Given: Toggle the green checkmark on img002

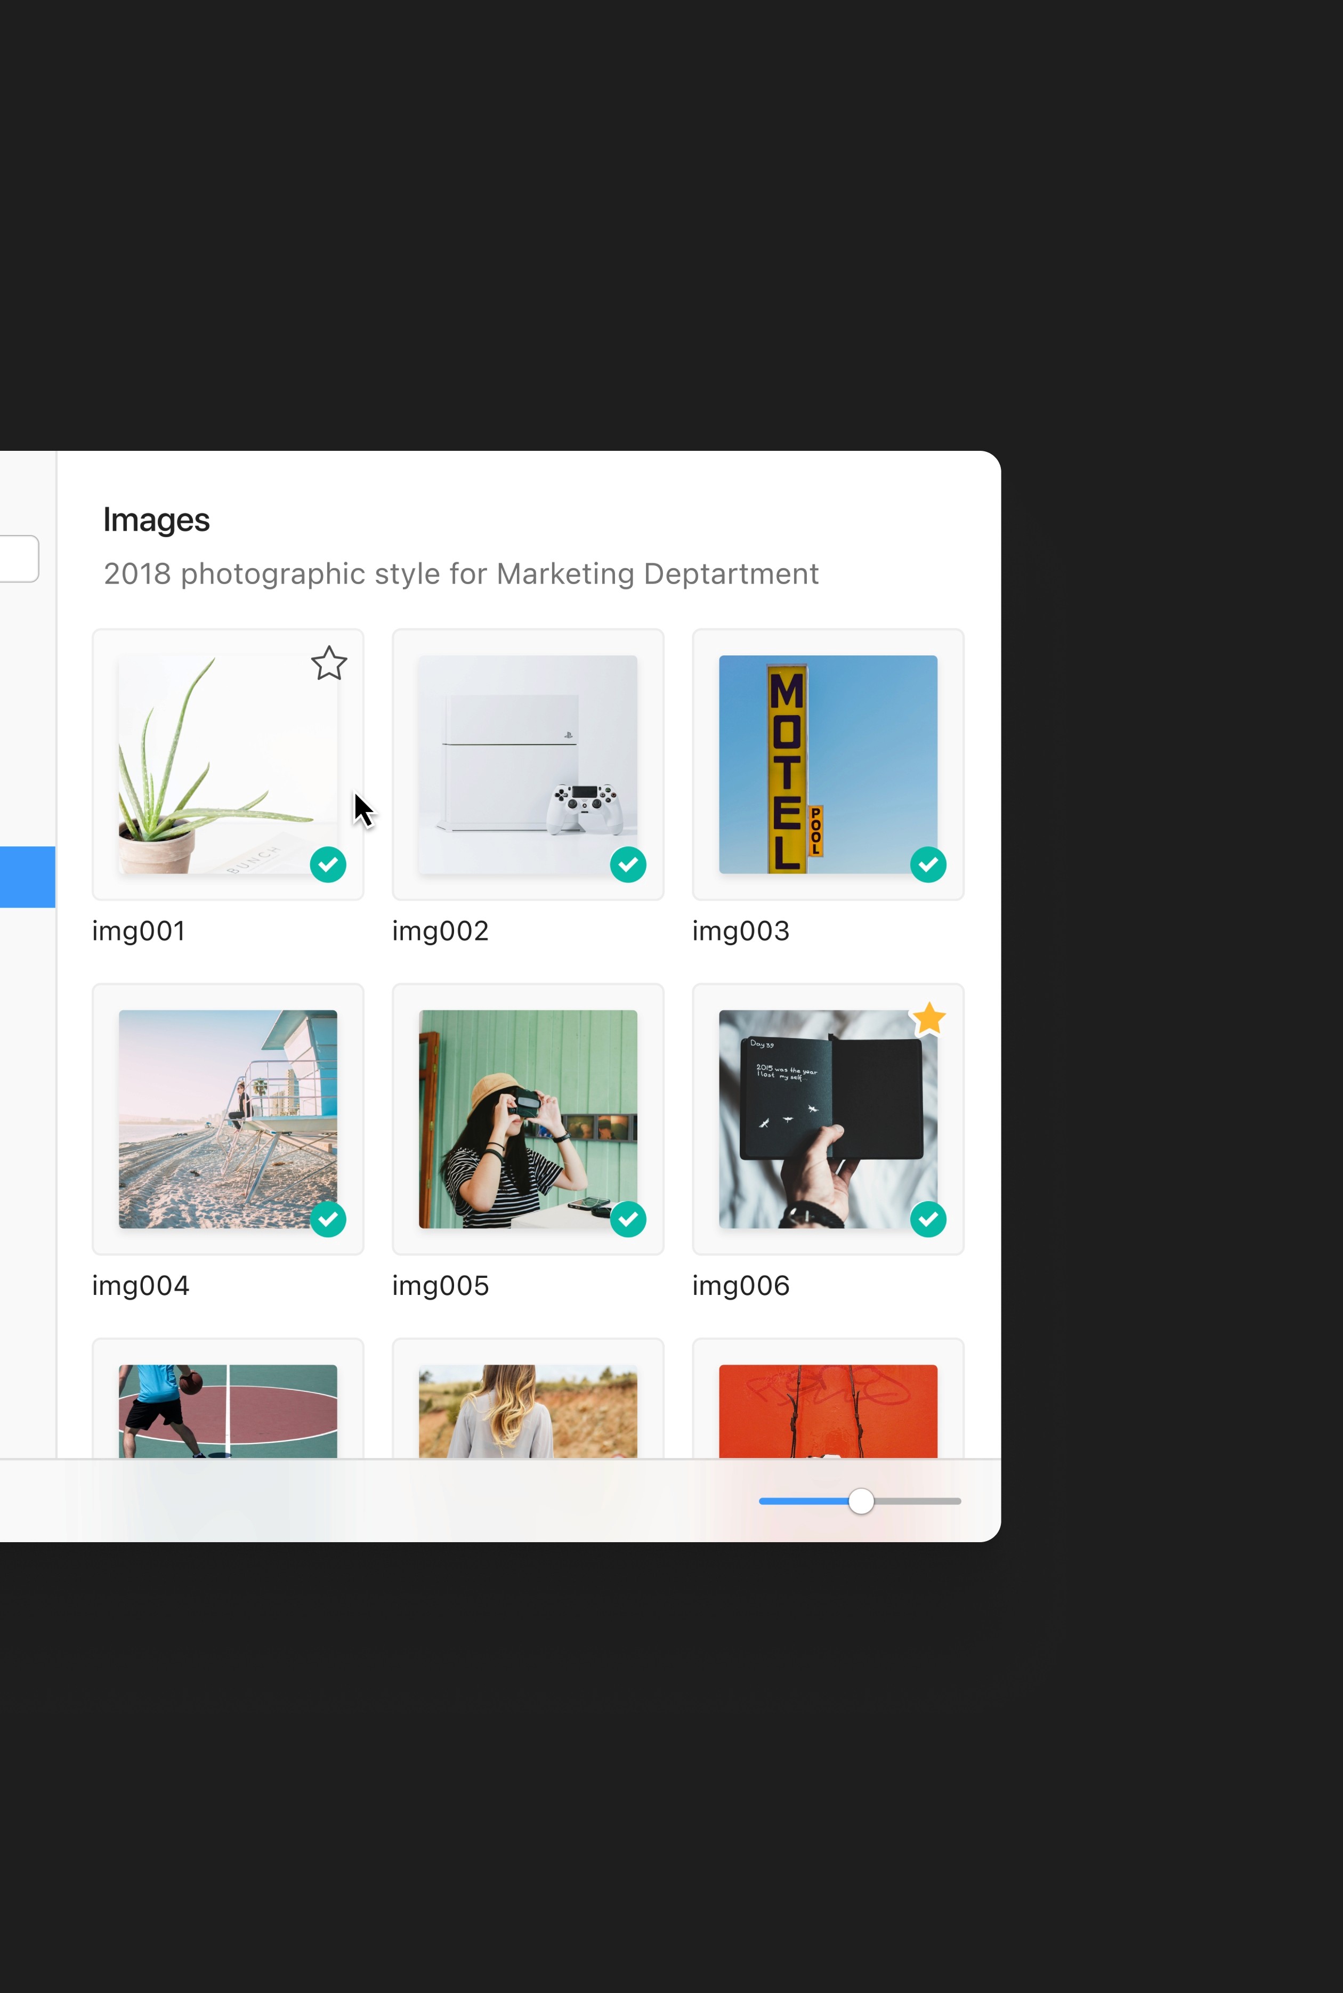Looking at the screenshot, I should click(628, 864).
